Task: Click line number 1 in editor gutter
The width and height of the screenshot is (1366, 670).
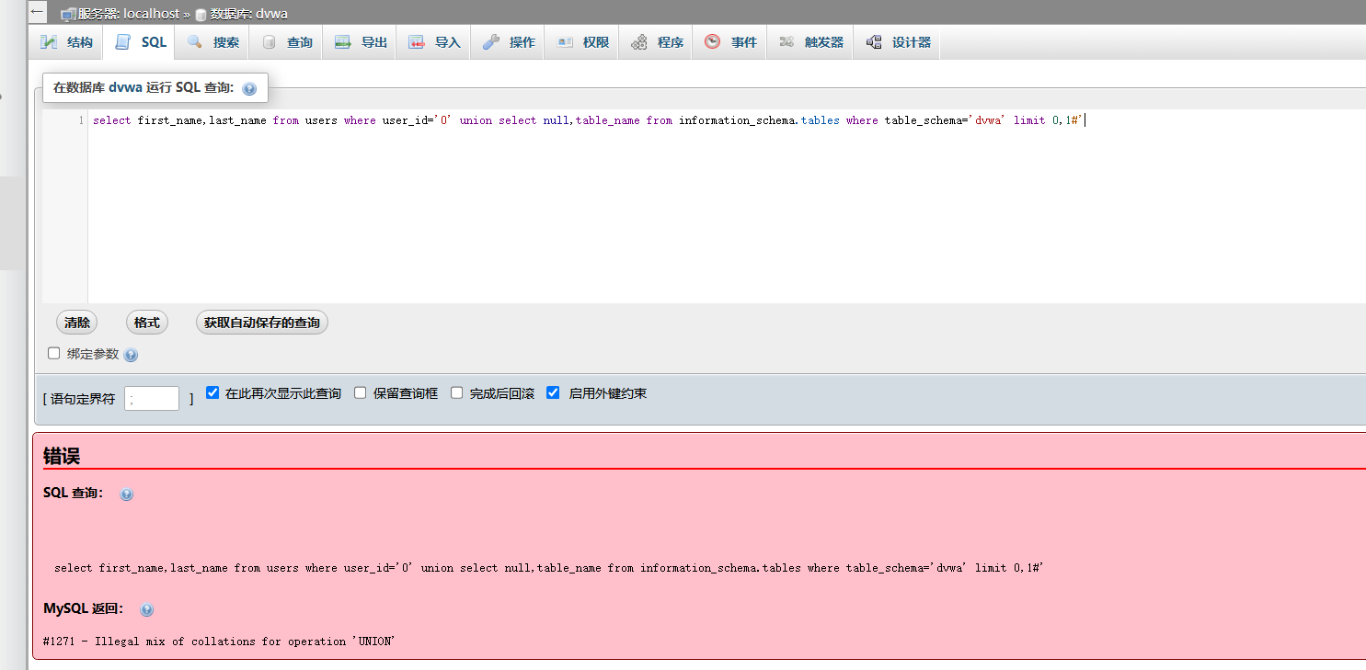Action: coord(81,120)
